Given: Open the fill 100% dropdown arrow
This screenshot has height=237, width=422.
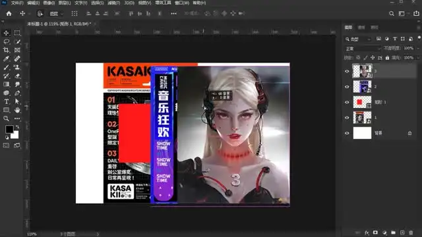Looking at the screenshot, I should (x=418, y=58).
